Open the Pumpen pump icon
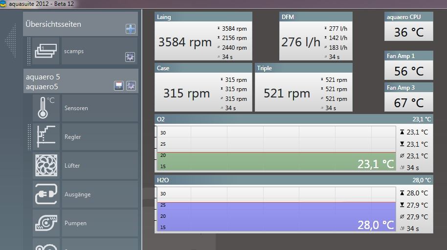This screenshot has width=447, height=250. 46,223
